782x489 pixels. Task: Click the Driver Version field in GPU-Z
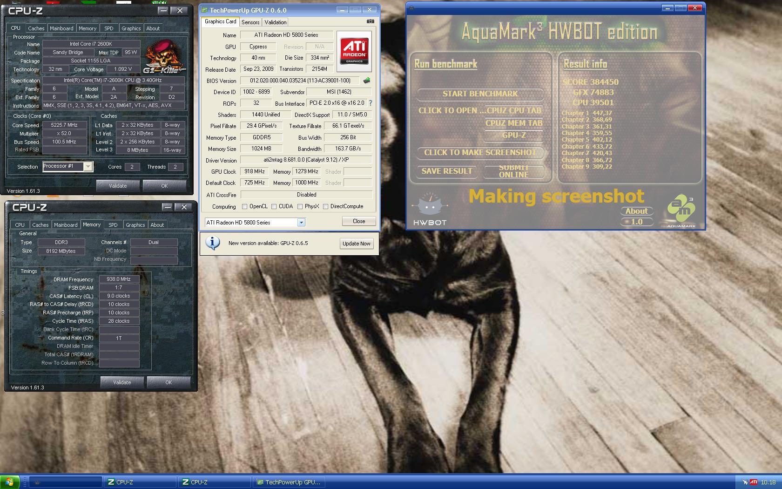(x=306, y=160)
